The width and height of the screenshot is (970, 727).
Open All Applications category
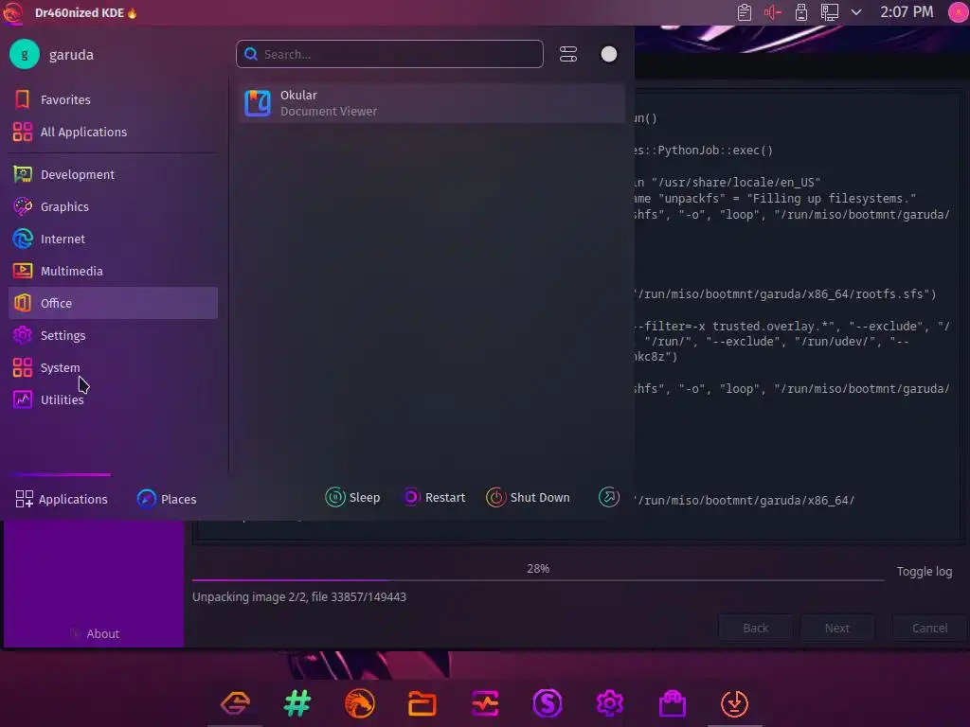click(114, 132)
